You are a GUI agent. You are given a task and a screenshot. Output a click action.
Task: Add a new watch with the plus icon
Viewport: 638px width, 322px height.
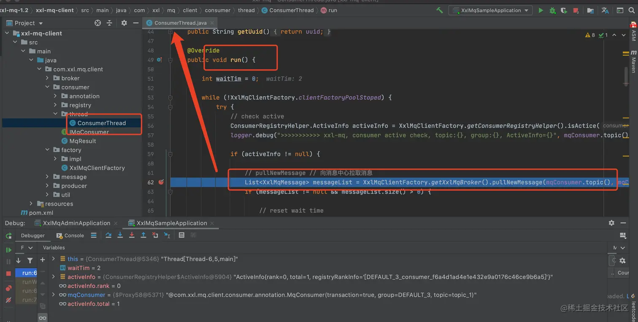tap(42, 260)
